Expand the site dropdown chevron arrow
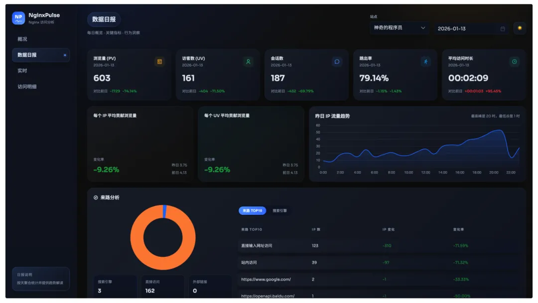Screen dimensions: 538x303 coord(423,28)
